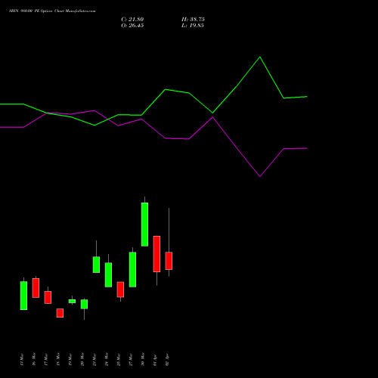Select the 30 Mar date label
This screenshot has height=378, width=378.
(143, 359)
